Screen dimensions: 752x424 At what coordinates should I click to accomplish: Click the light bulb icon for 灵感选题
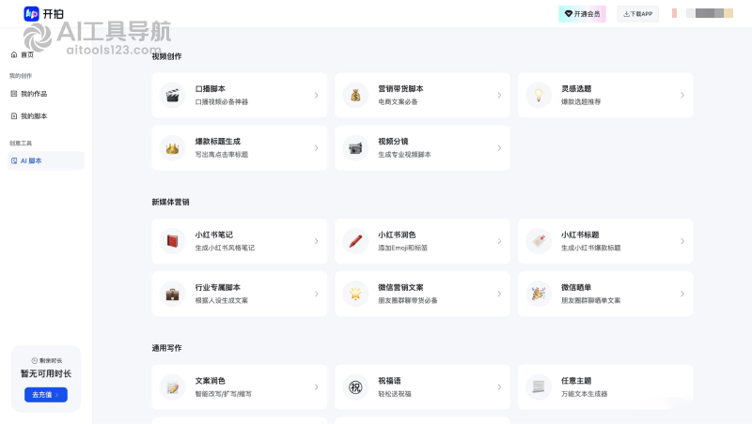(x=539, y=96)
